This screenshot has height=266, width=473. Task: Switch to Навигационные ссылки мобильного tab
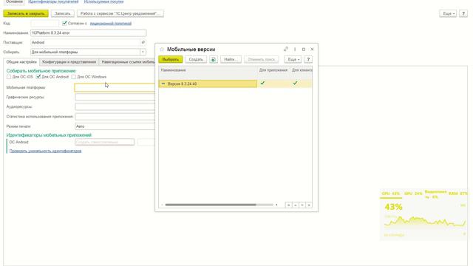click(x=127, y=62)
